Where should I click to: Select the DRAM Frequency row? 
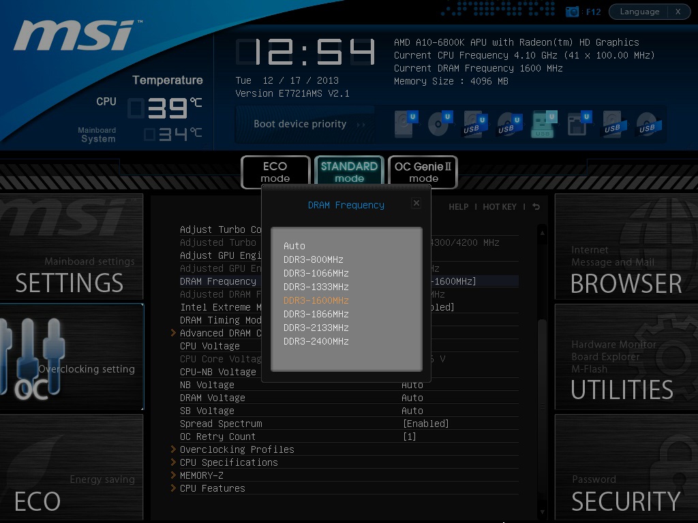pyautogui.click(x=349, y=281)
